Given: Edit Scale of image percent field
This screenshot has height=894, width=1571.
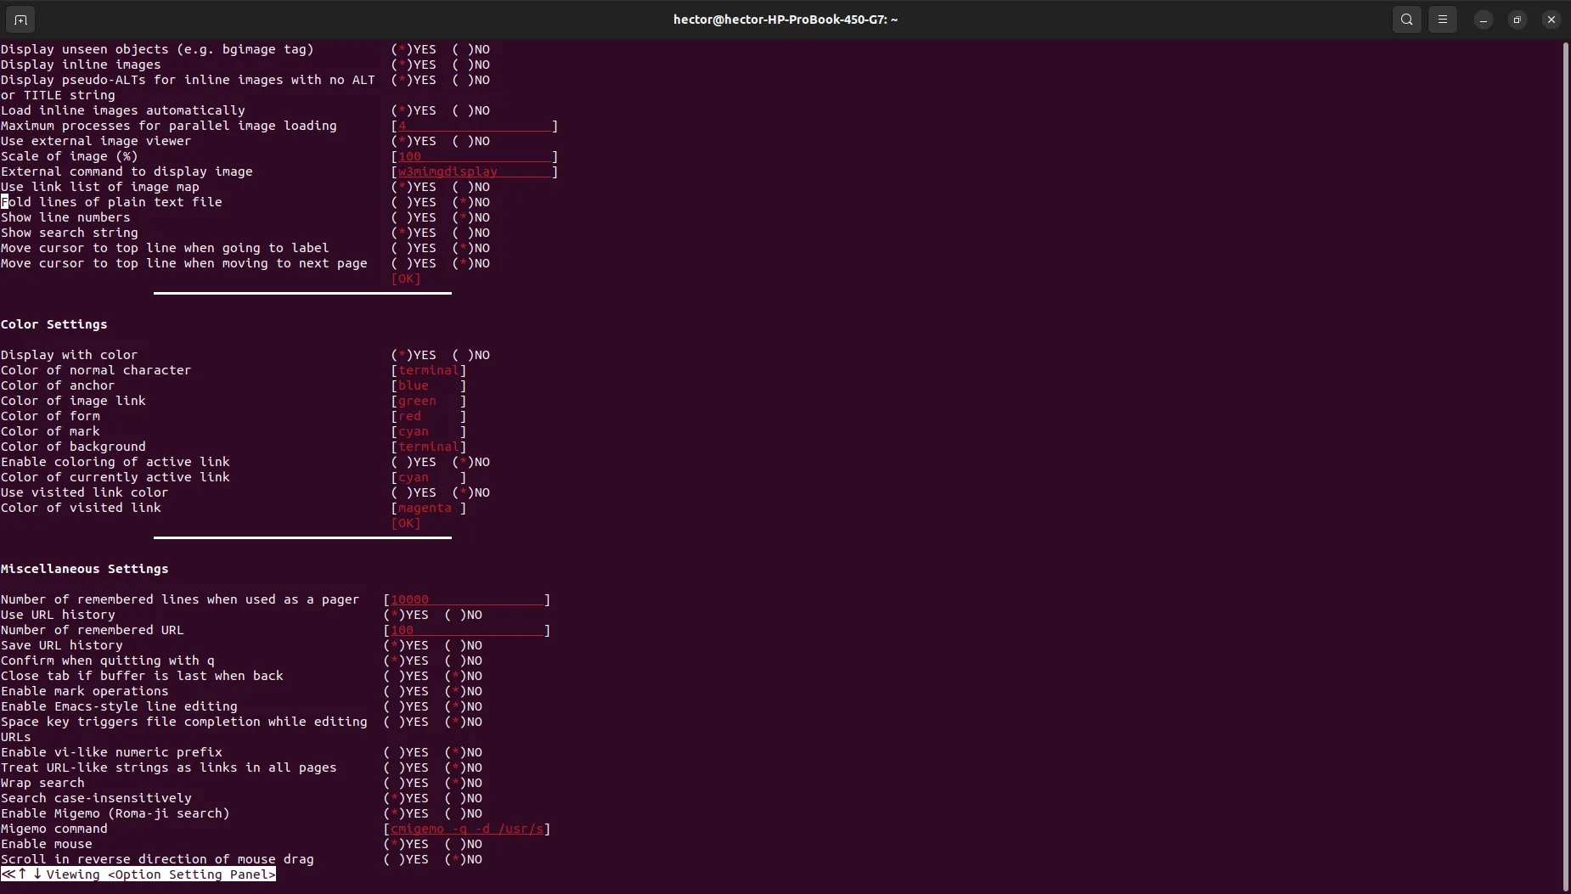Looking at the screenshot, I should 475,156.
